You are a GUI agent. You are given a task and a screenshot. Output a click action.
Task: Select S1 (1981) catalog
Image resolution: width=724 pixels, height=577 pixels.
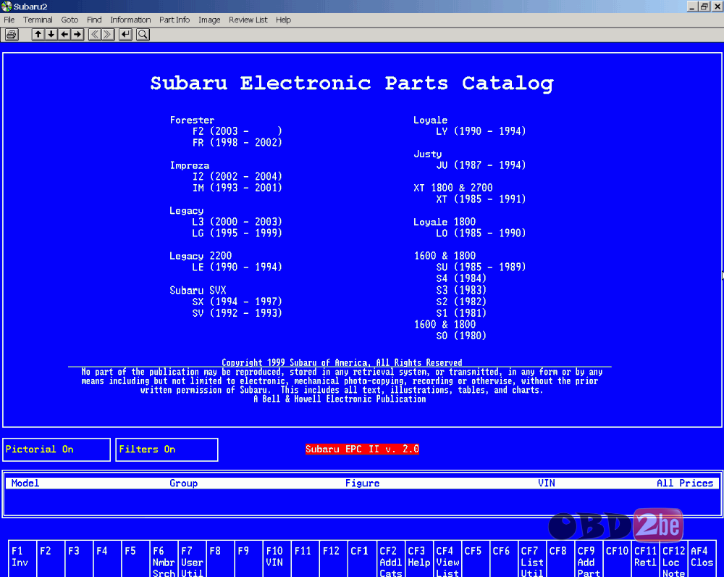tap(461, 313)
